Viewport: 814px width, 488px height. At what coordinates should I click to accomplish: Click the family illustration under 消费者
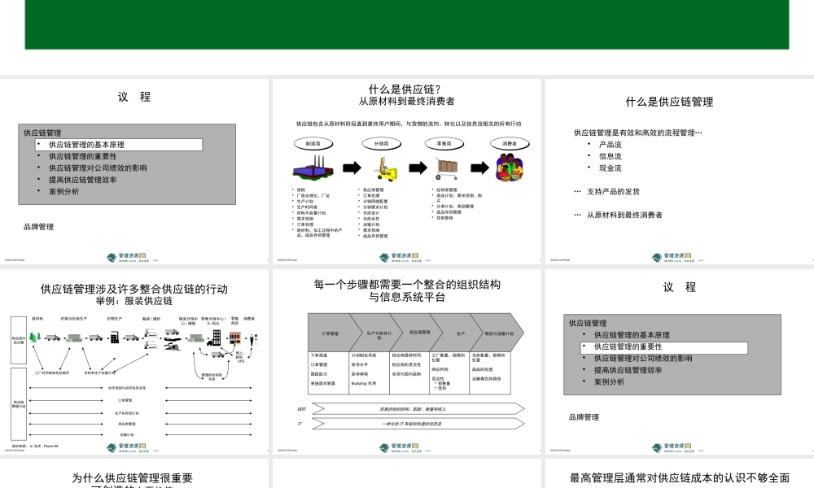click(x=510, y=167)
